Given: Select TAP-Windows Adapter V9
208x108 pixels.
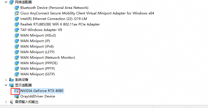Looking at the screenshot, I should click(41, 30).
